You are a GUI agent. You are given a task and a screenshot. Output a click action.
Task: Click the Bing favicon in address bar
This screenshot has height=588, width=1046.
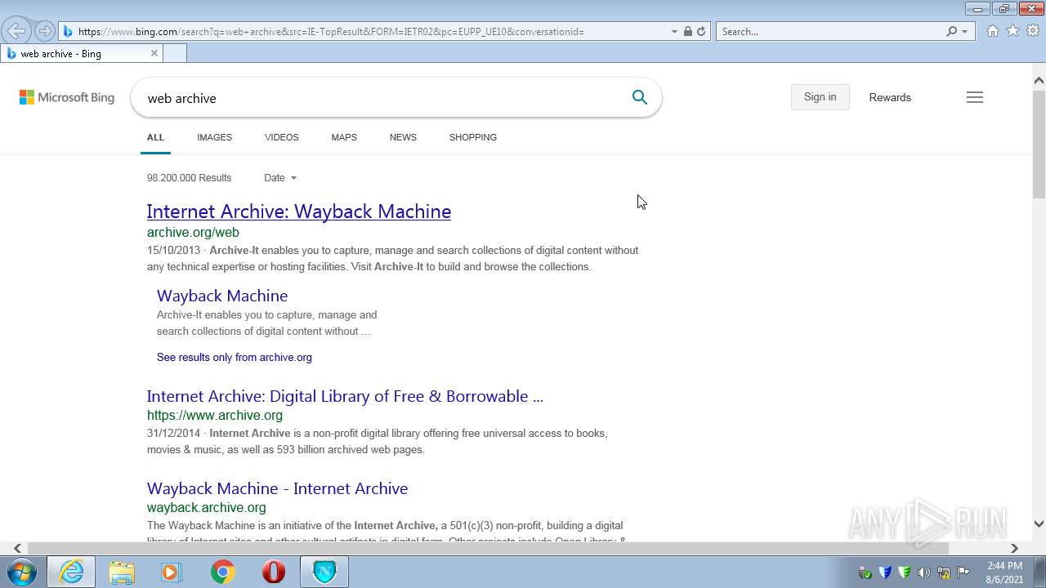click(68, 31)
